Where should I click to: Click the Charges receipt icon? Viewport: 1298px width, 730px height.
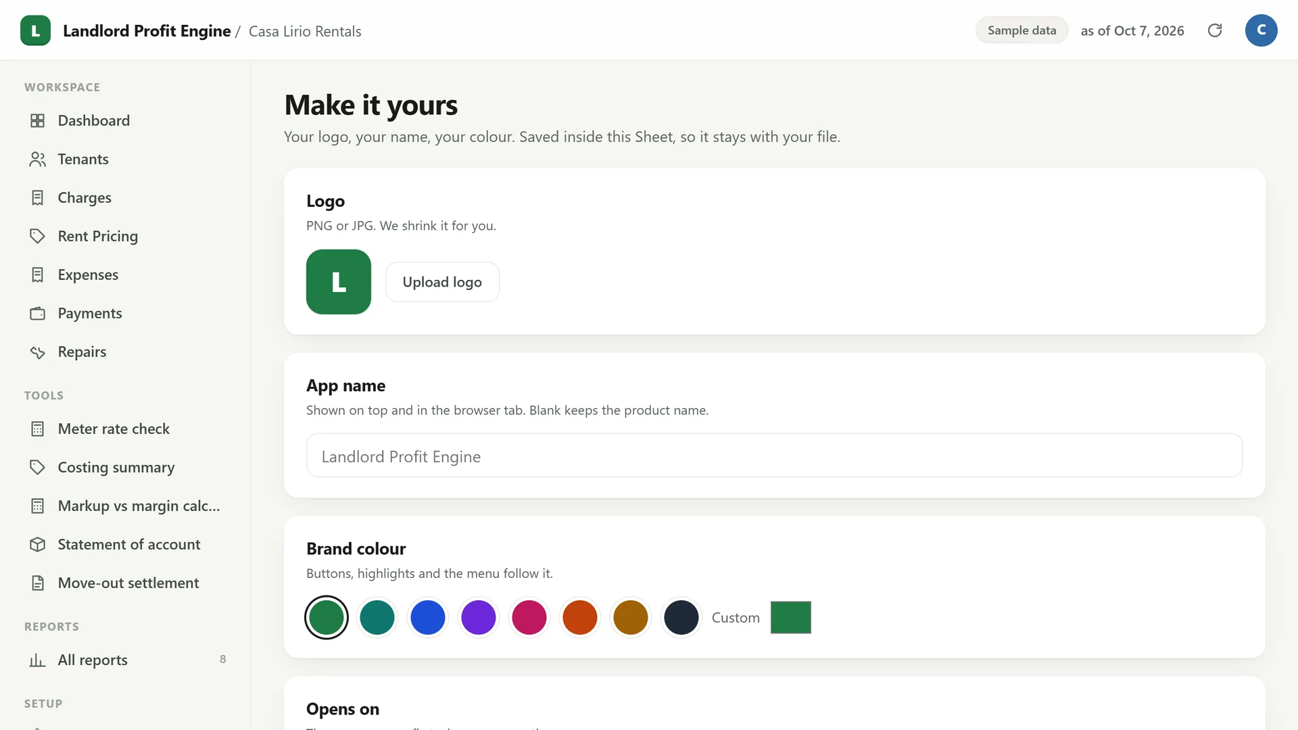coord(38,197)
